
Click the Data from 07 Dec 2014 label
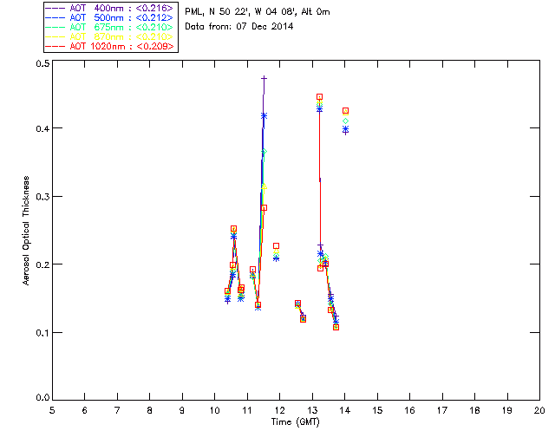coord(239,26)
